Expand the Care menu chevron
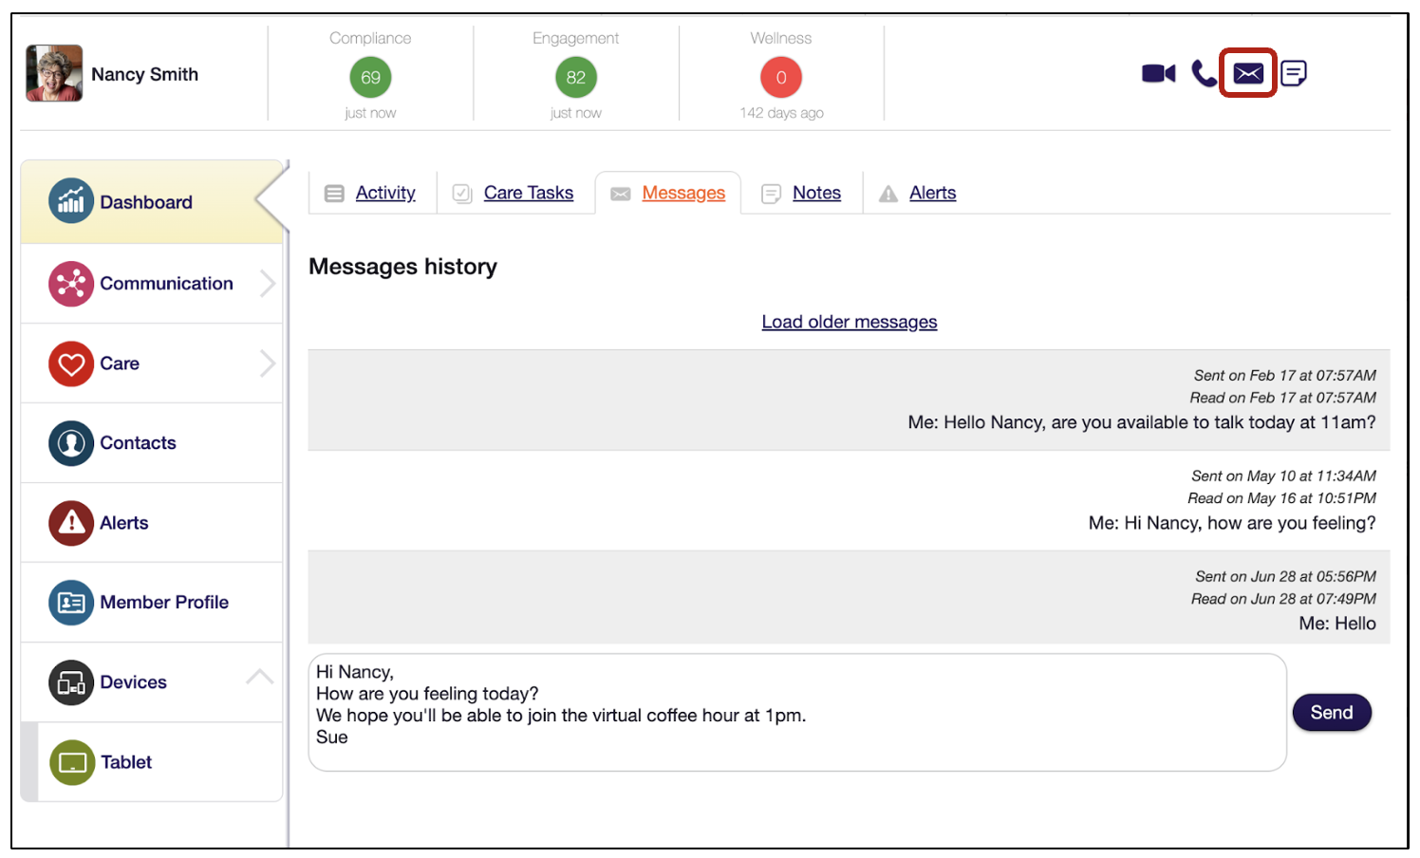This screenshot has height=858, width=1420. 270,364
